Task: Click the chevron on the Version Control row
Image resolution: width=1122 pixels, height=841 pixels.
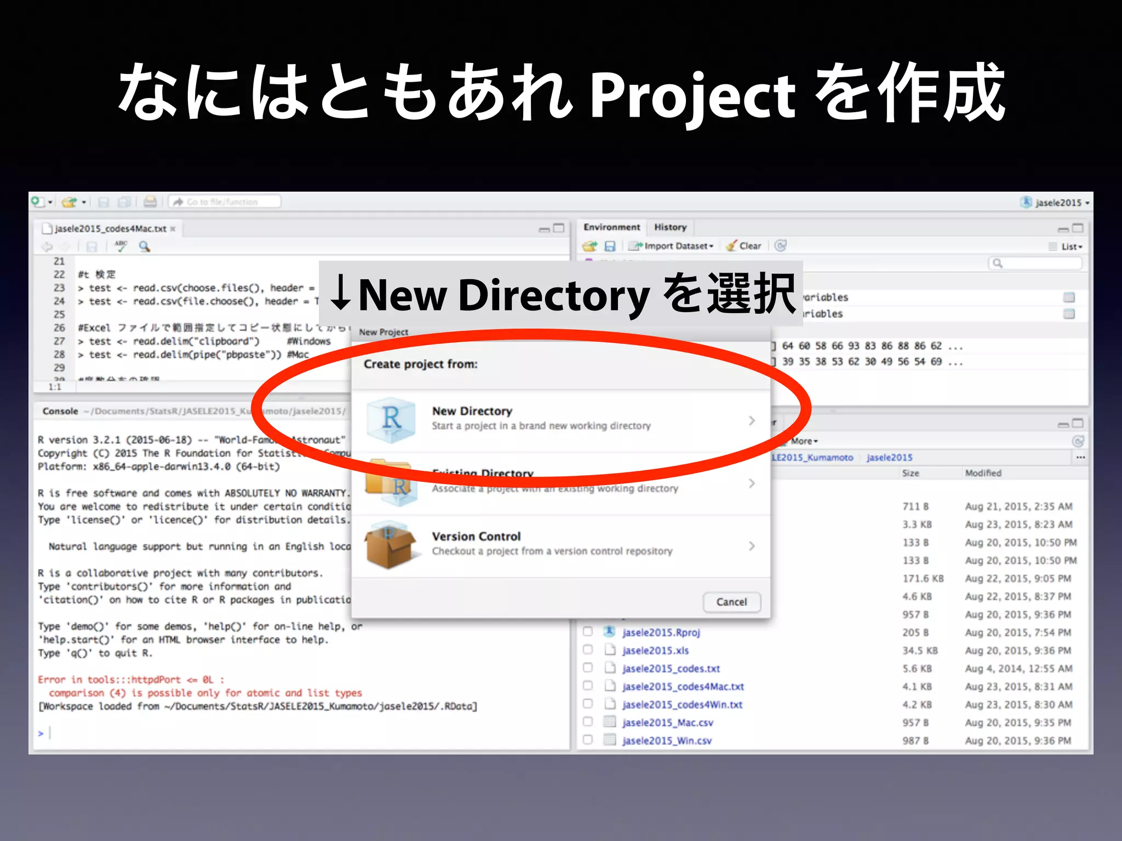Action: tap(752, 546)
